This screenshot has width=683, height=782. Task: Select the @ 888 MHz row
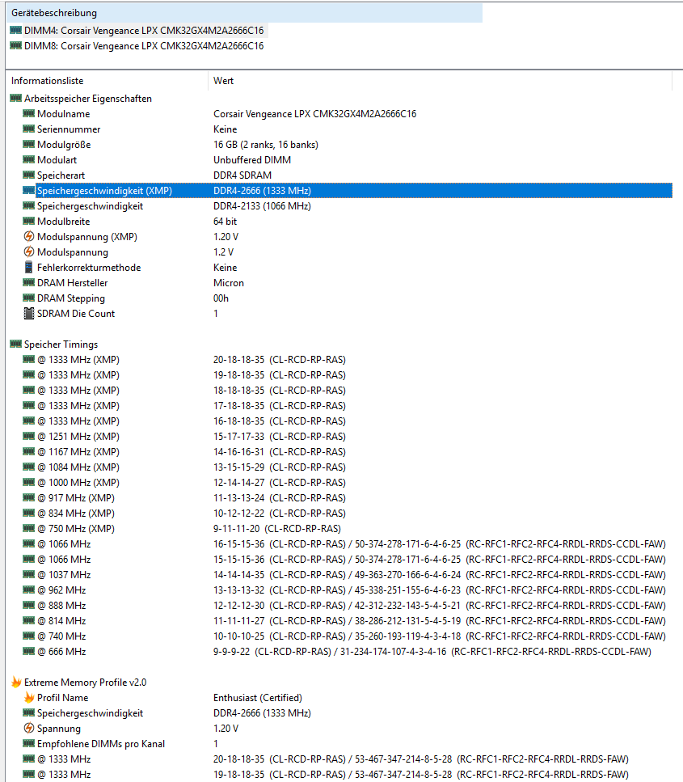tap(61, 606)
